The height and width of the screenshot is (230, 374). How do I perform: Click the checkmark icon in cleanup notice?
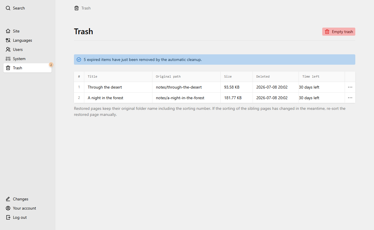[x=79, y=60]
